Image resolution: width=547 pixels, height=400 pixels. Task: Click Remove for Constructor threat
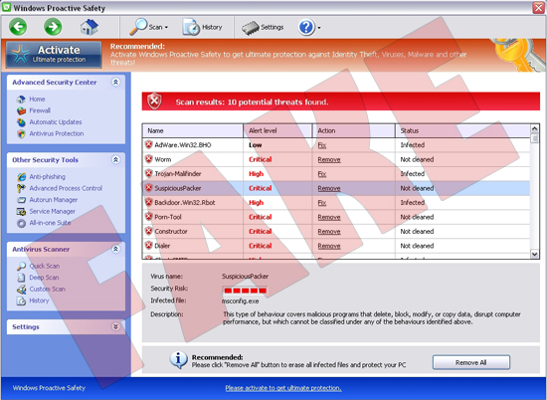click(x=329, y=232)
